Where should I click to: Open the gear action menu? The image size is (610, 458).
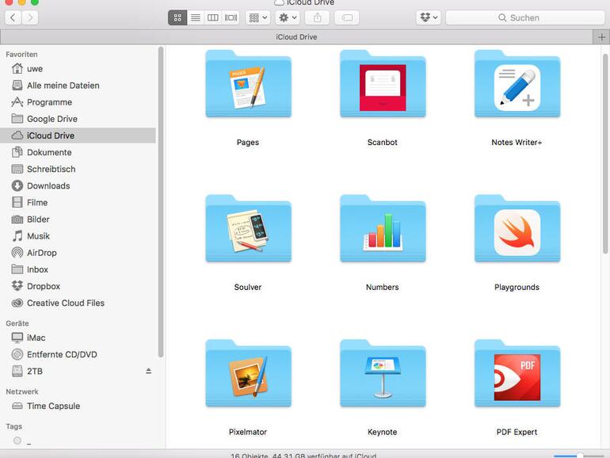pyautogui.click(x=287, y=17)
